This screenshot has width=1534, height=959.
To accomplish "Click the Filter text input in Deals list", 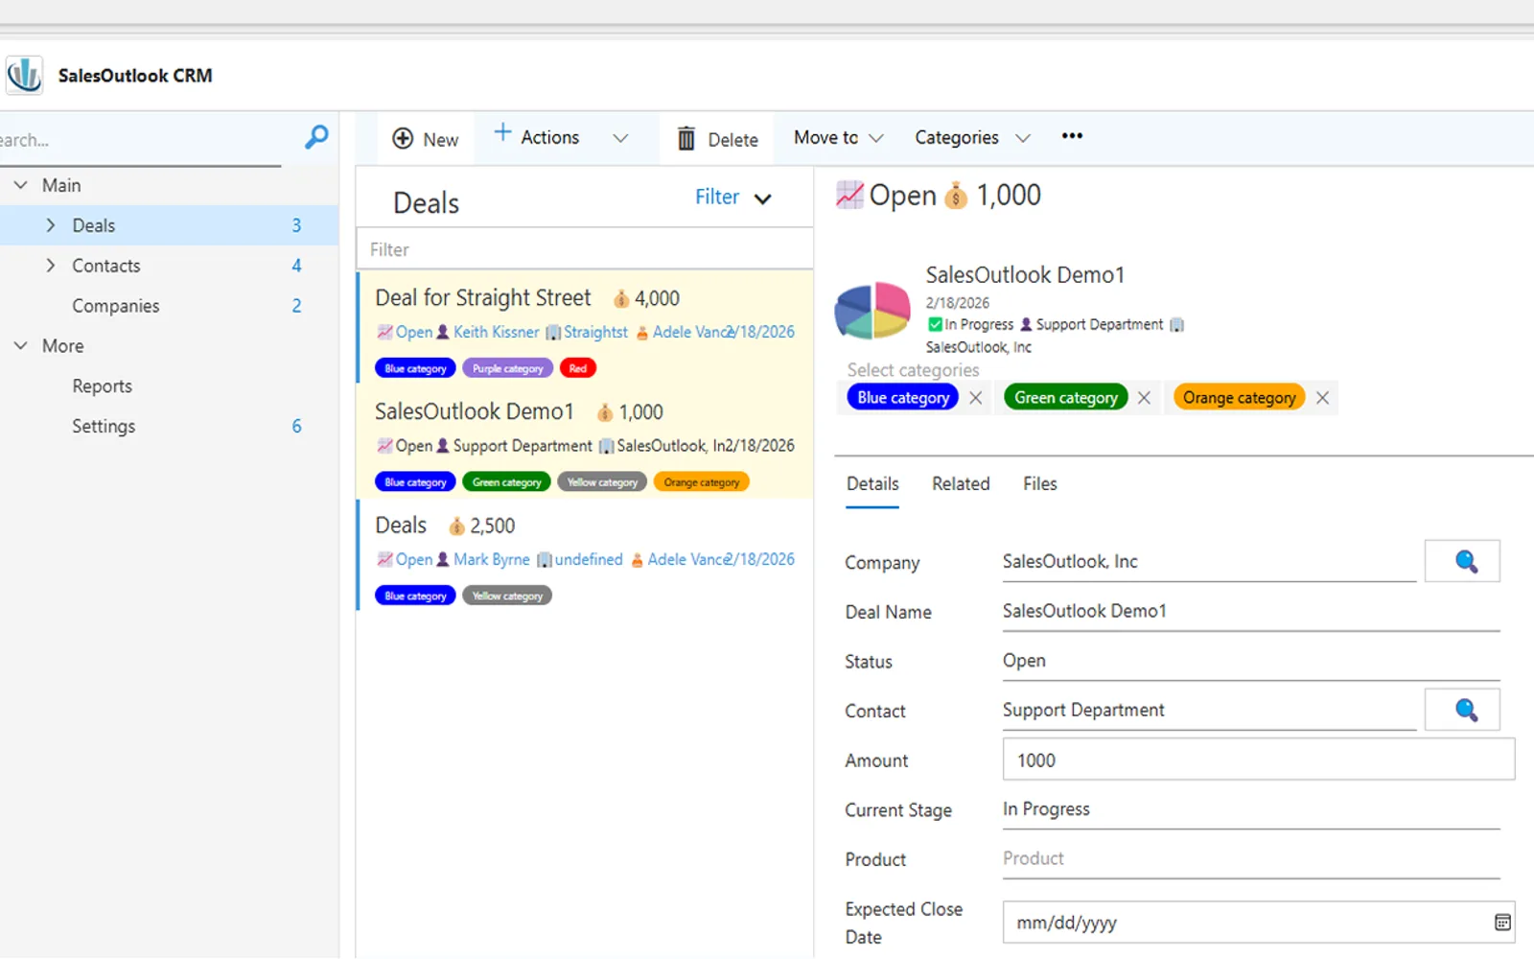I will (585, 249).
